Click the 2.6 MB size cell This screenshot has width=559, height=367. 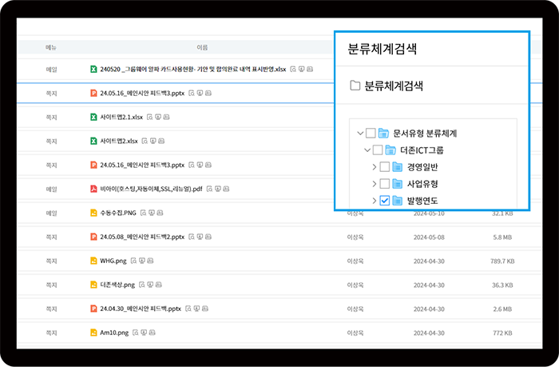coord(502,309)
